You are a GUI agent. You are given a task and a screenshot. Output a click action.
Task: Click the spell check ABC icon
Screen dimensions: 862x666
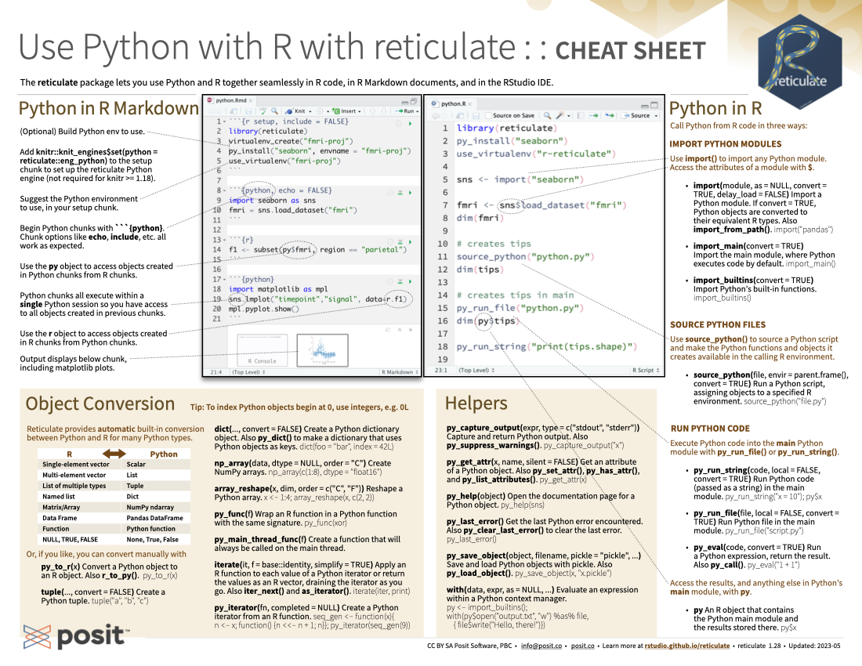(x=263, y=110)
